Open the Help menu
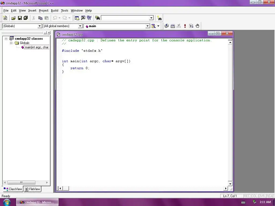 (88, 10)
